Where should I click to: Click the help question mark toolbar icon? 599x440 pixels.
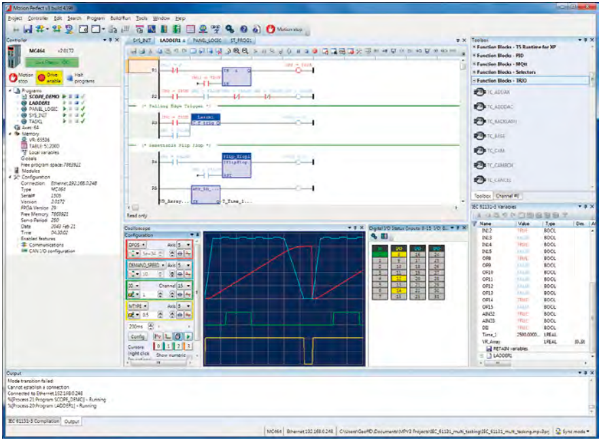[x=243, y=29]
